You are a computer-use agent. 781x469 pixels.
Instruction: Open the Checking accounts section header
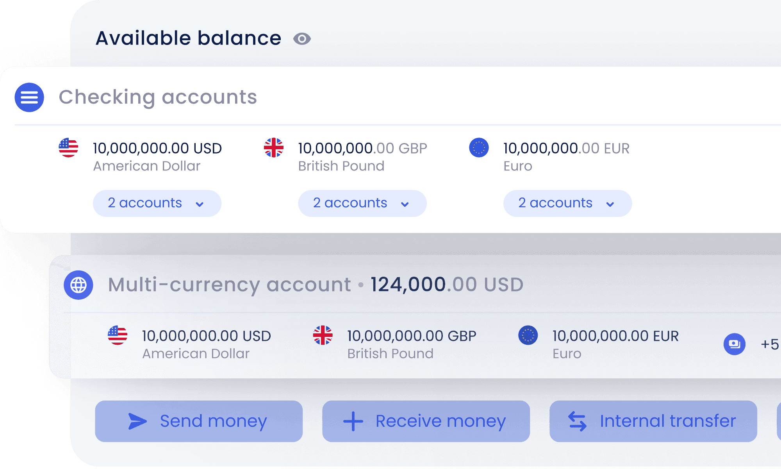click(158, 97)
